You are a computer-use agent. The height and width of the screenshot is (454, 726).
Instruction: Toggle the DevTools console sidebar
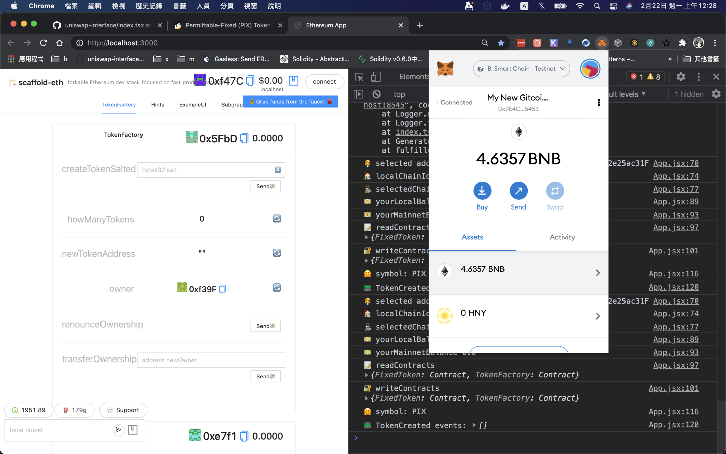[x=358, y=94]
